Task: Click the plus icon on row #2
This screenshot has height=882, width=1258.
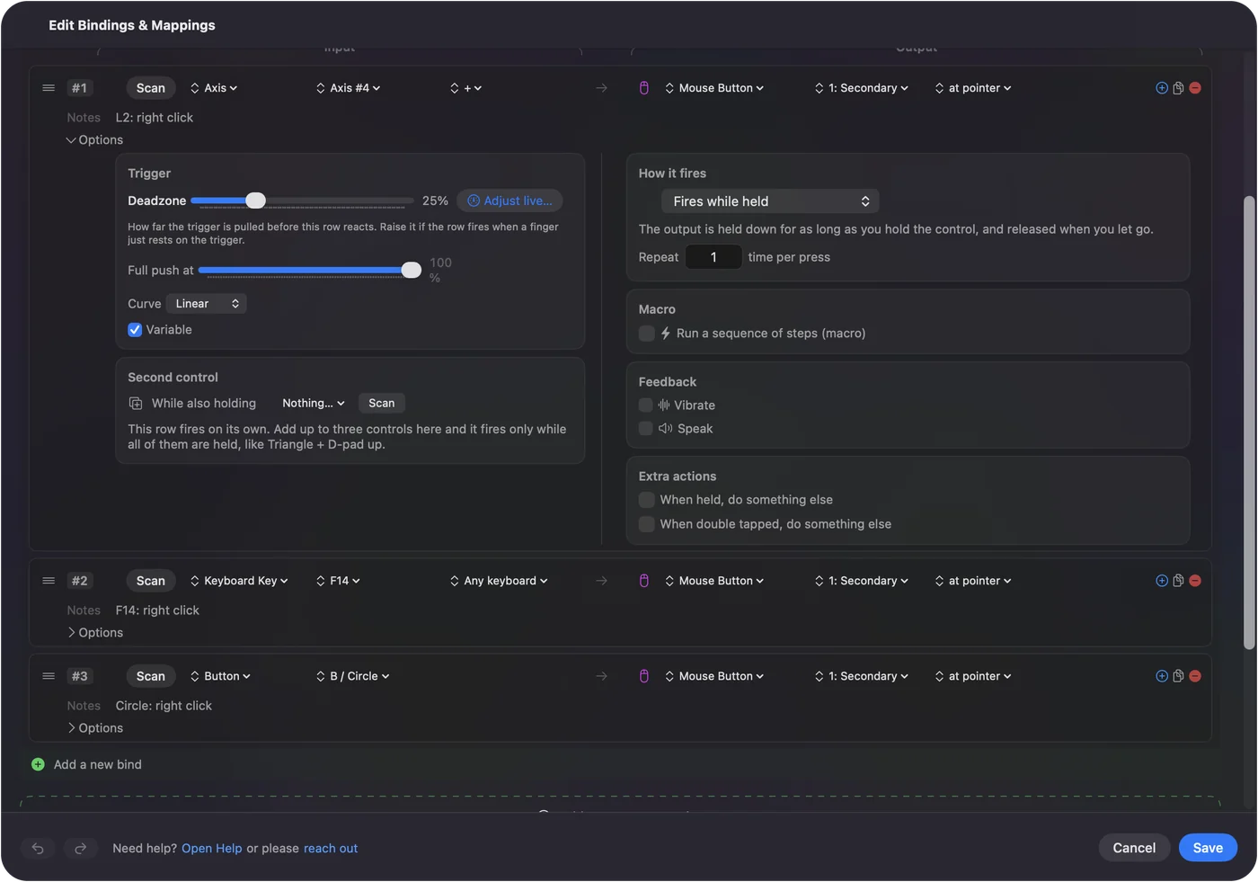Action: point(1162,581)
